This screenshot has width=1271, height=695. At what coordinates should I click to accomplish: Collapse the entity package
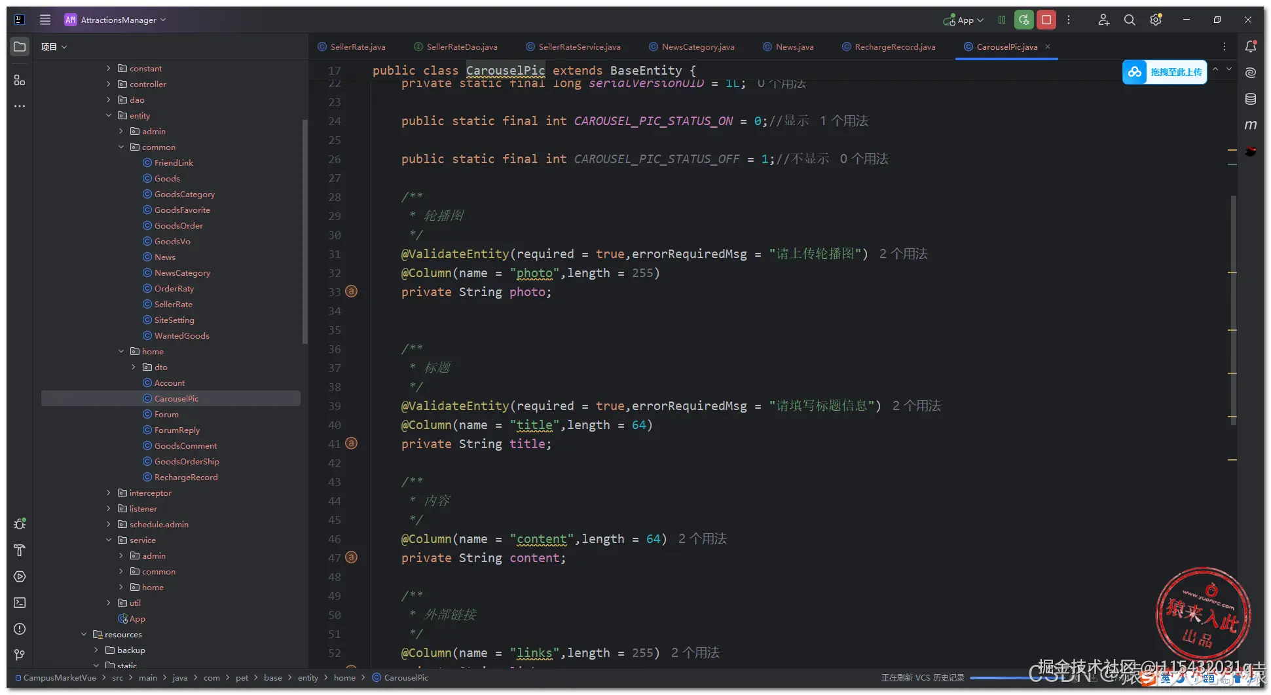109,115
